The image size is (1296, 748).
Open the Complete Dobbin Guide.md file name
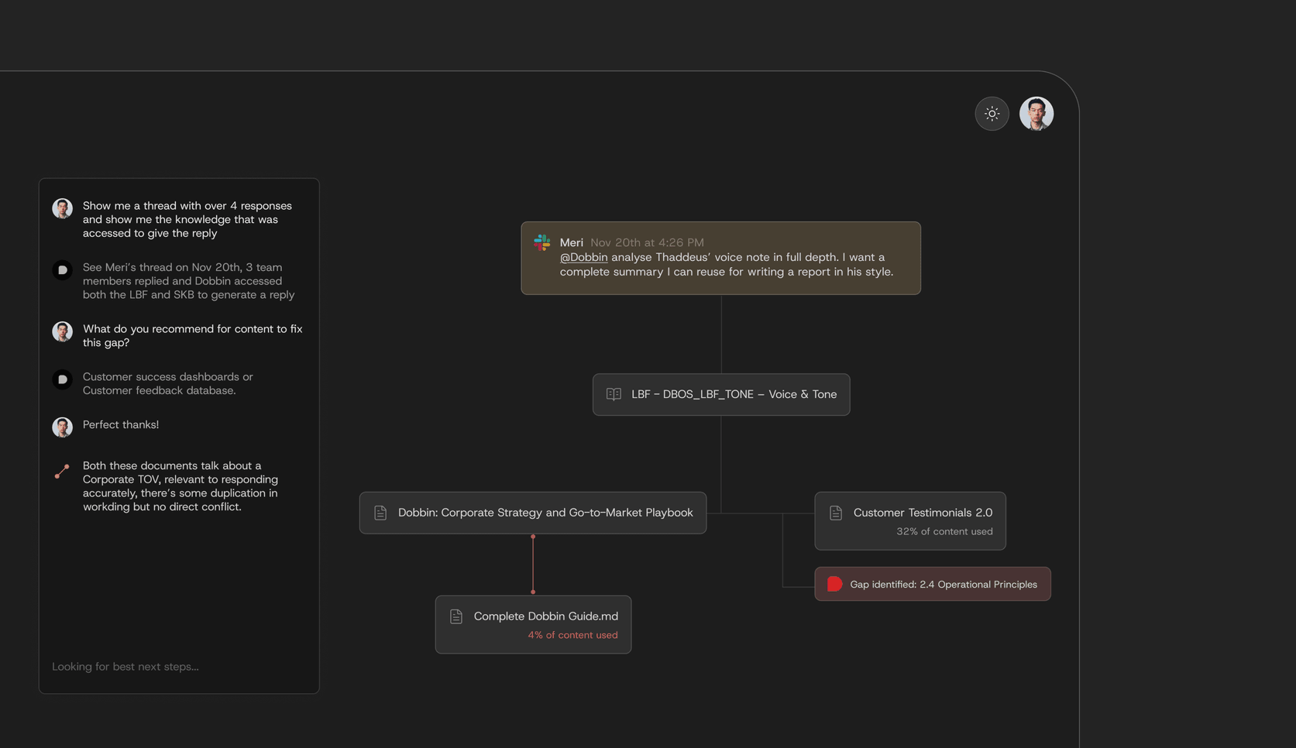point(546,616)
